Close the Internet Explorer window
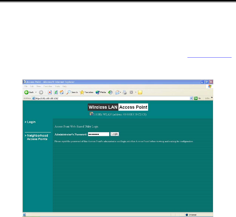The width and height of the screenshot is (236, 217). coord(211,82)
